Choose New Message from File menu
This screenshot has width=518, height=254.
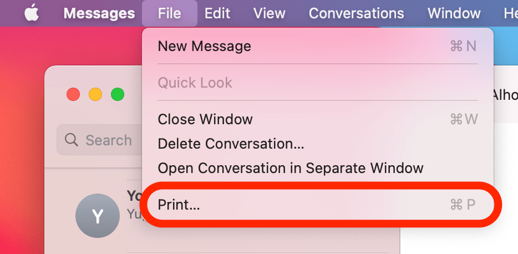click(205, 46)
